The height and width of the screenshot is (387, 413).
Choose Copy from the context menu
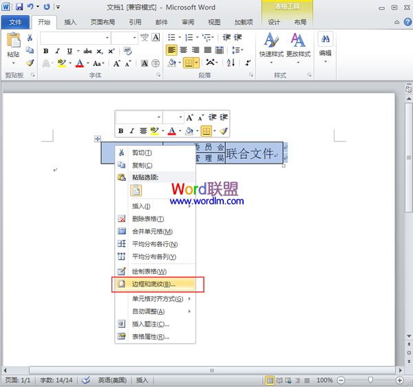click(156, 165)
